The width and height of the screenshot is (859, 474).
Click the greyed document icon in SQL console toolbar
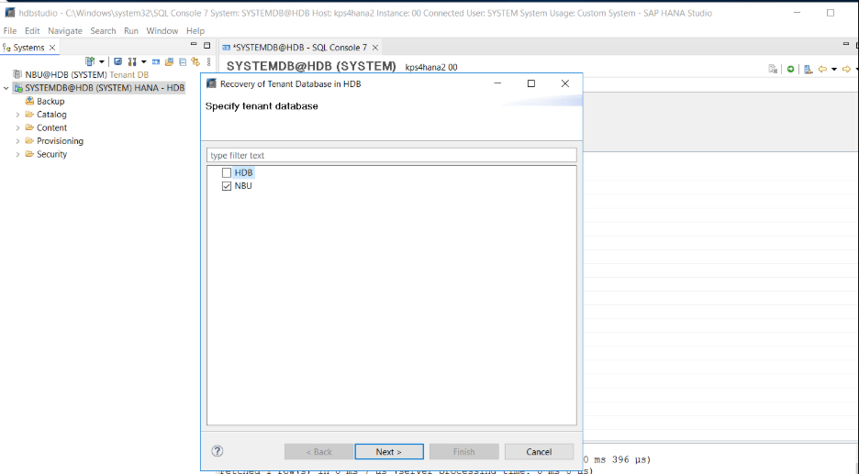(773, 69)
